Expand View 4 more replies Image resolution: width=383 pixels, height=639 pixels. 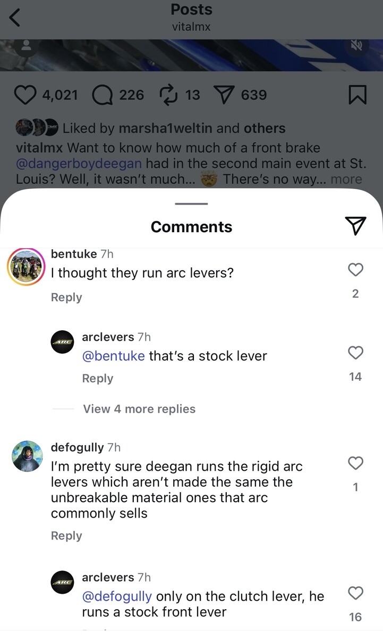(139, 409)
